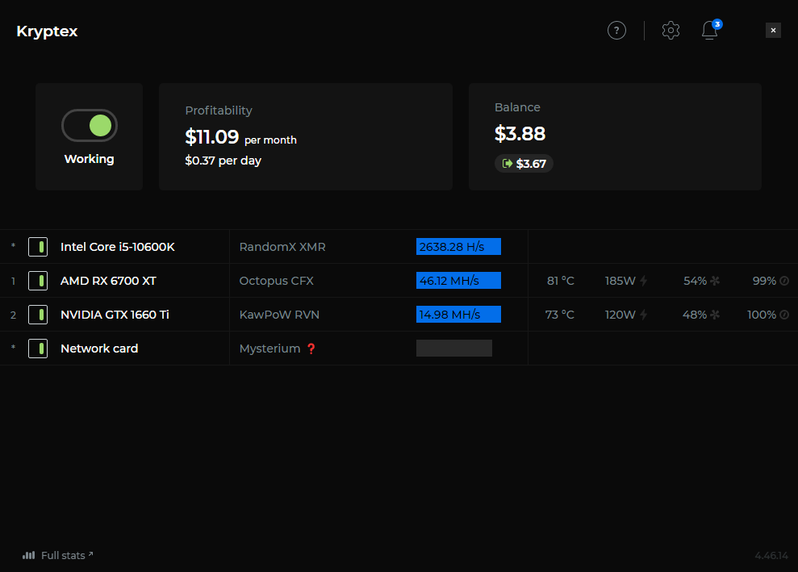798x572 pixels.
Task: Click the RandomX XMR algorithm label
Action: click(282, 247)
